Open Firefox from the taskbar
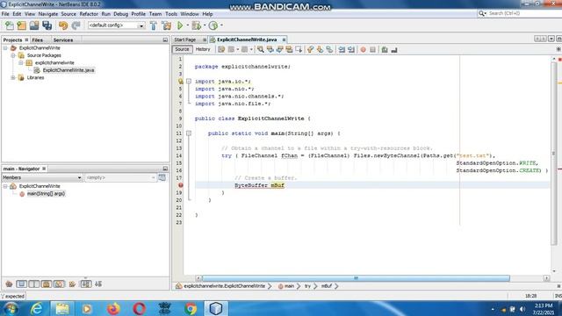 pyautogui.click(x=113, y=308)
